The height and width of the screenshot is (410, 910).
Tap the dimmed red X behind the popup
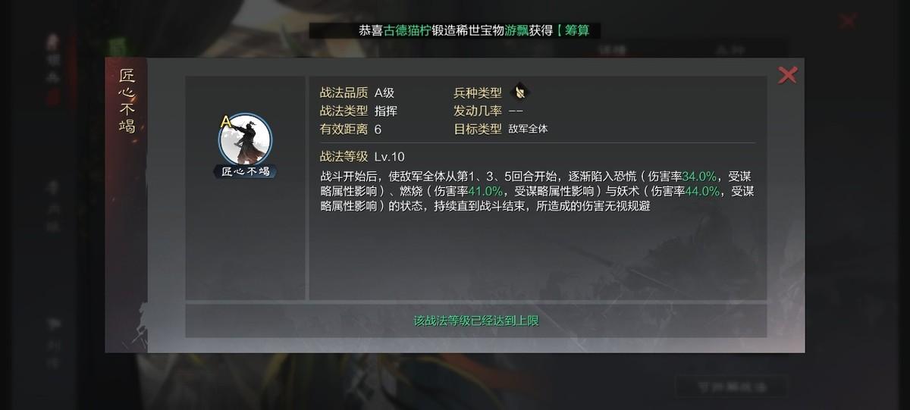coord(848,21)
